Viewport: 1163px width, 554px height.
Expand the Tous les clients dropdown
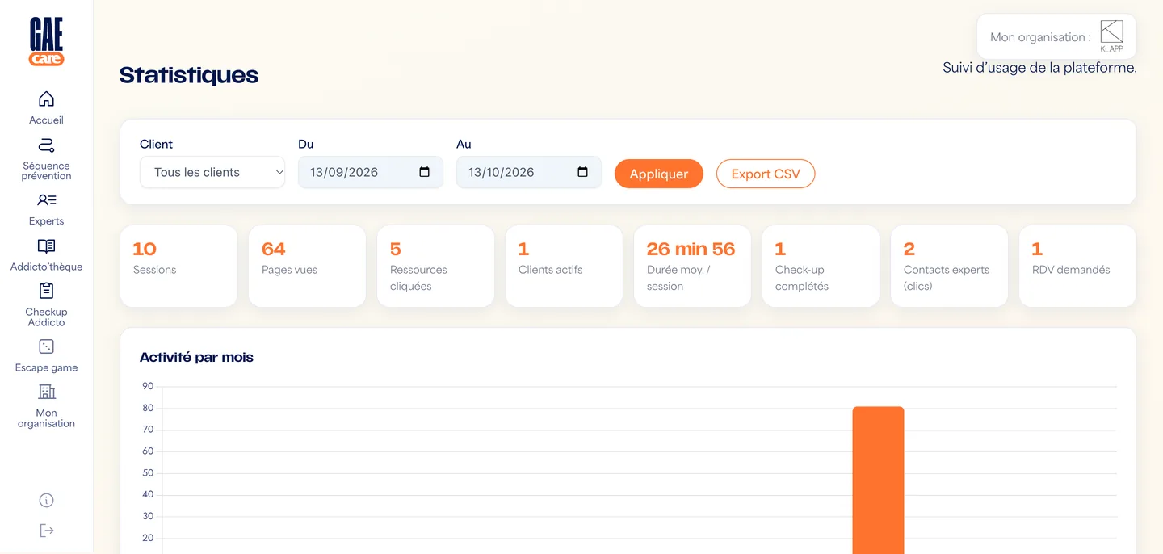[x=212, y=172]
